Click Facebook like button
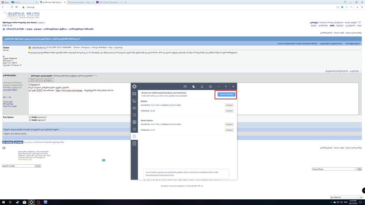The width and height of the screenshot is (365, 205). [x=8, y=142]
